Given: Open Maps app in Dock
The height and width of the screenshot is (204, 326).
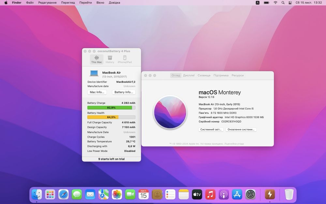Looking at the screenshot, I should click(104, 195).
